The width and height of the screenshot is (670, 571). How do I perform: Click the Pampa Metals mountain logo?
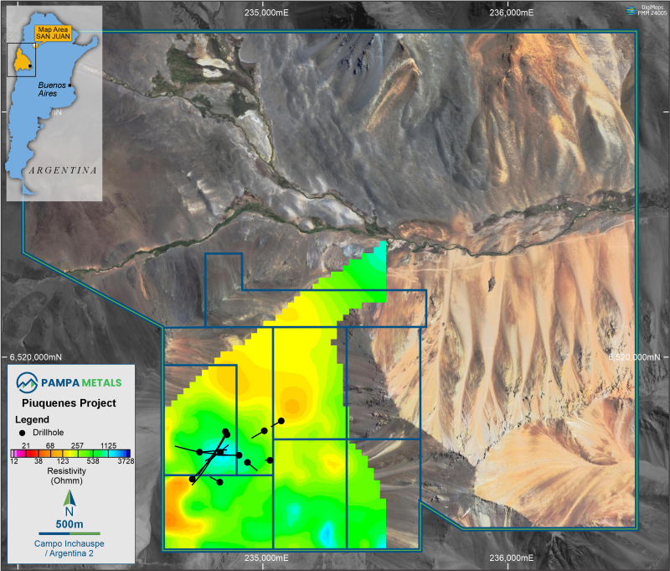(28, 382)
